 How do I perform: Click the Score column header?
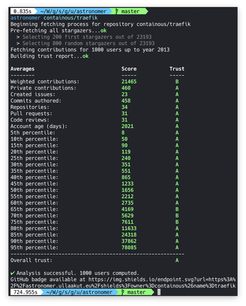pyautogui.click(x=129, y=69)
